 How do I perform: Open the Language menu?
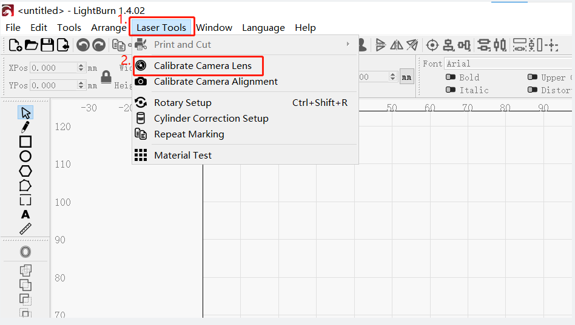(x=263, y=28)
